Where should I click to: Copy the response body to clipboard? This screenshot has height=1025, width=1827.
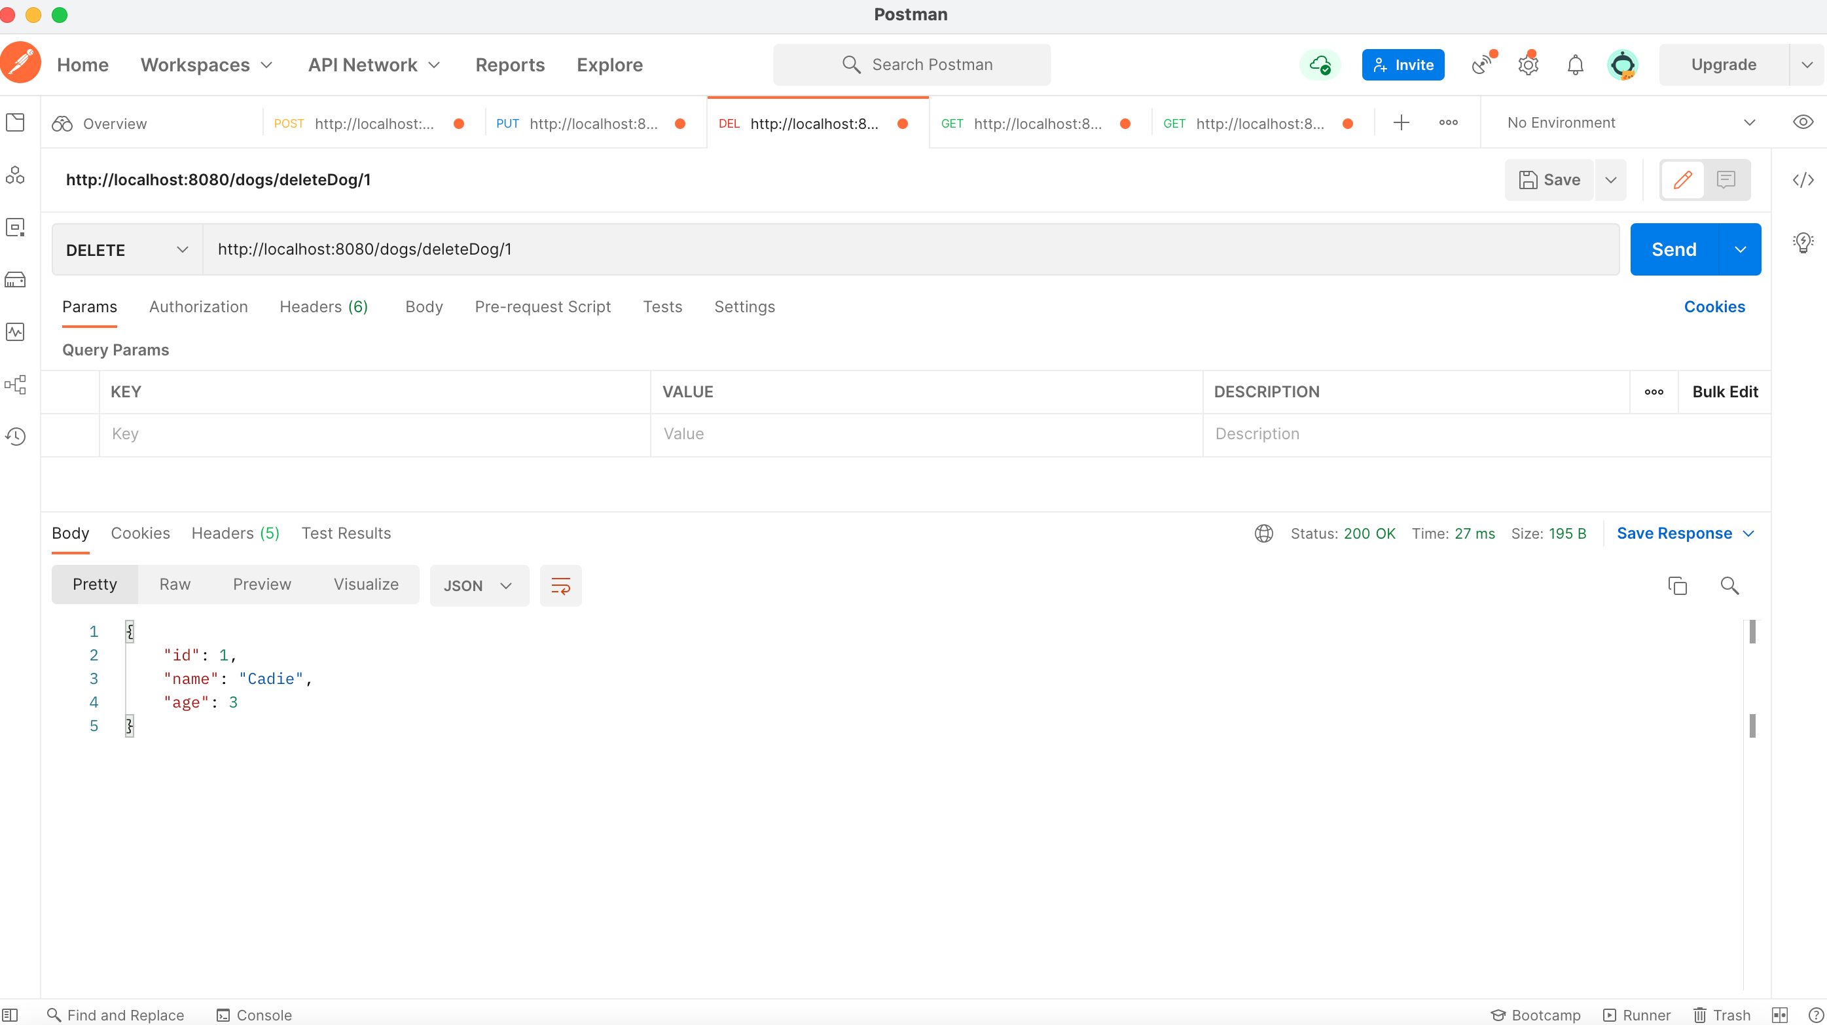[x=1678, y=585]
